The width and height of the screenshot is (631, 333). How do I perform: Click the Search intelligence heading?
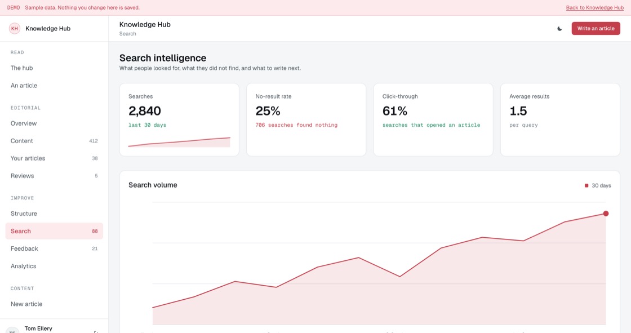pos(163,58)
